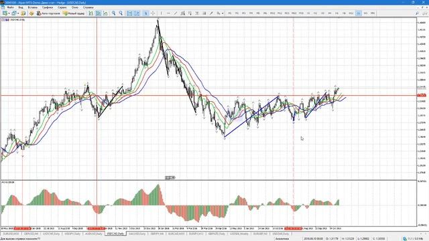Image resolution: width=429 pixels, height=241 pixels.
Task: Switch to USDSEK,Weekly chart tab
Action: (x=239, y=234)
